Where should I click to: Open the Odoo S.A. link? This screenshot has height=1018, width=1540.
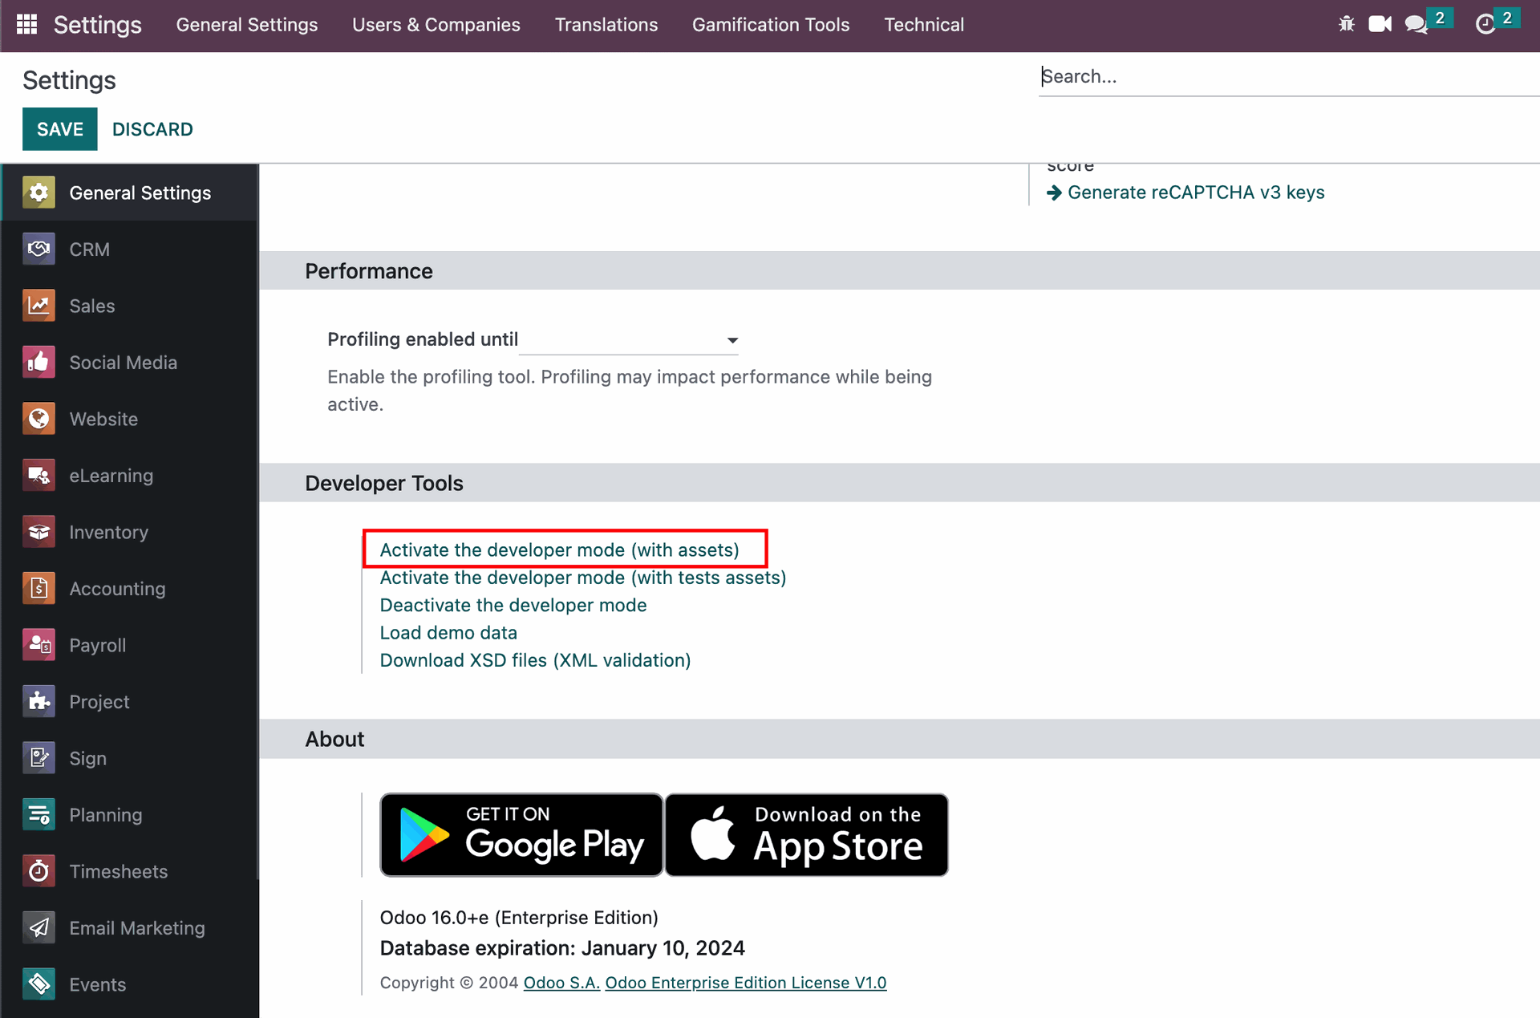pos(561,983)
